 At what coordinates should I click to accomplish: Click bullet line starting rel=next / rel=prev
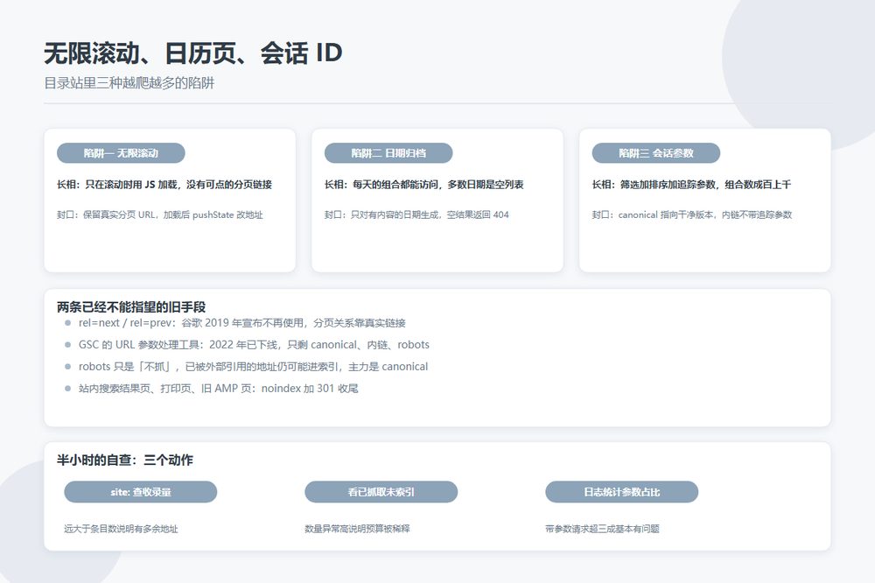point(241,323)
